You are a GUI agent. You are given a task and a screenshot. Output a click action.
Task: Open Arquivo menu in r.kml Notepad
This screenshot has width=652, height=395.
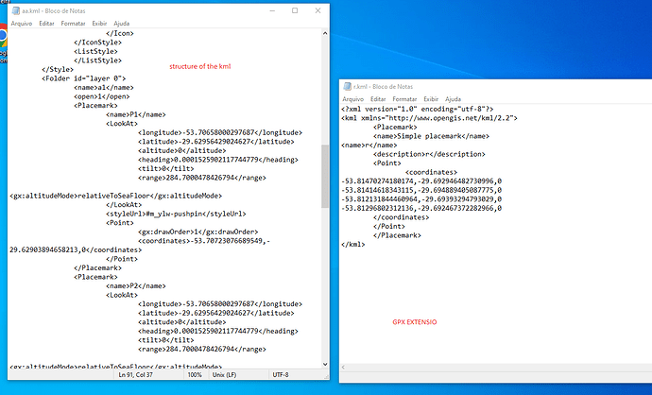click(x=353, y=99)
